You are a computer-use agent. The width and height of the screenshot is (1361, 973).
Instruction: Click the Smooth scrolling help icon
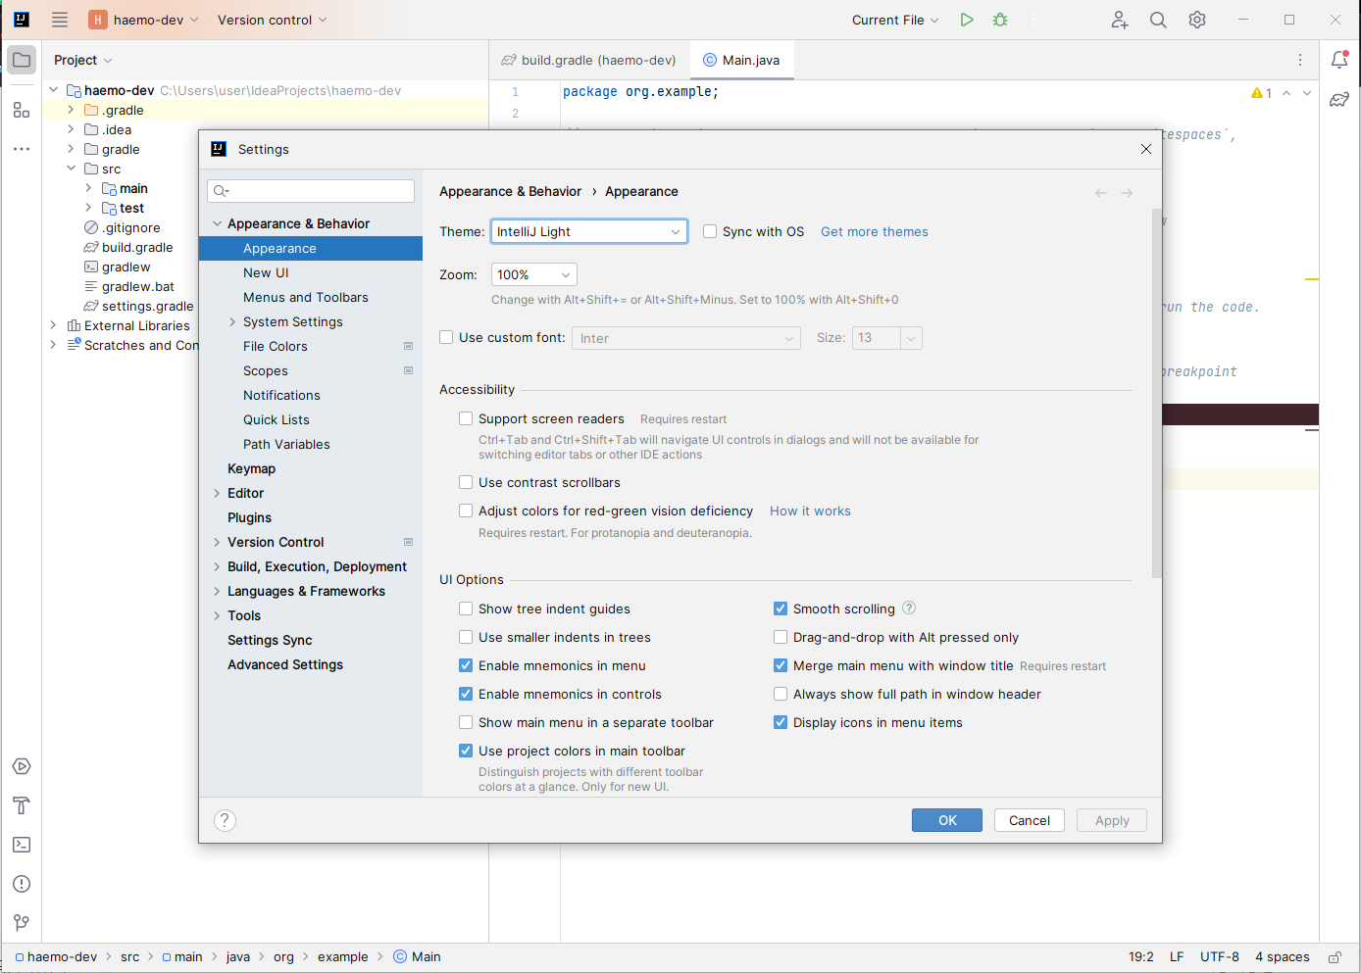pyautogui.click(x=909, y=608)
